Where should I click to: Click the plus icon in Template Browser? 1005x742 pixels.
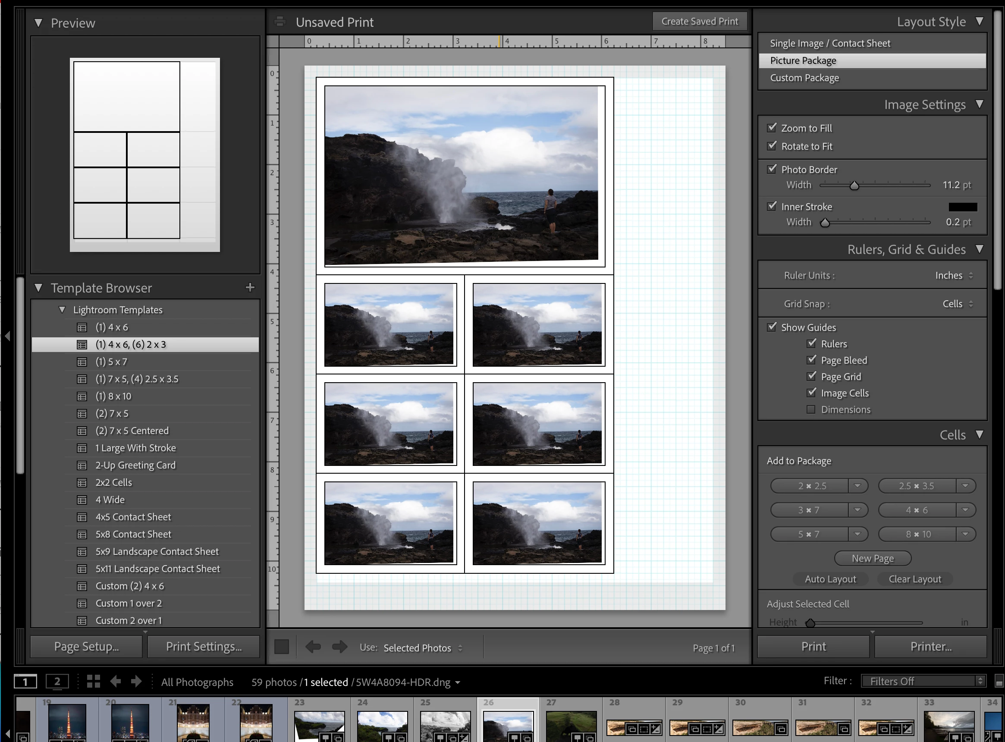point(250,287)
